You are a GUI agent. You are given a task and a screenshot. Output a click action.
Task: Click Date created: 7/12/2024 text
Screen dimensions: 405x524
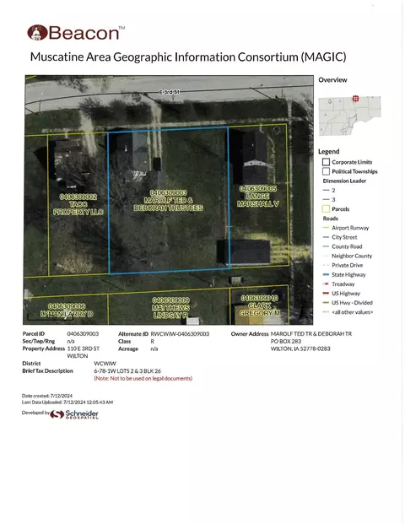tap(47, 396)
